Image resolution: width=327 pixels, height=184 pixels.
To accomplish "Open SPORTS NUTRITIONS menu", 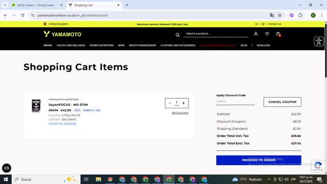I will coord(102,45).
